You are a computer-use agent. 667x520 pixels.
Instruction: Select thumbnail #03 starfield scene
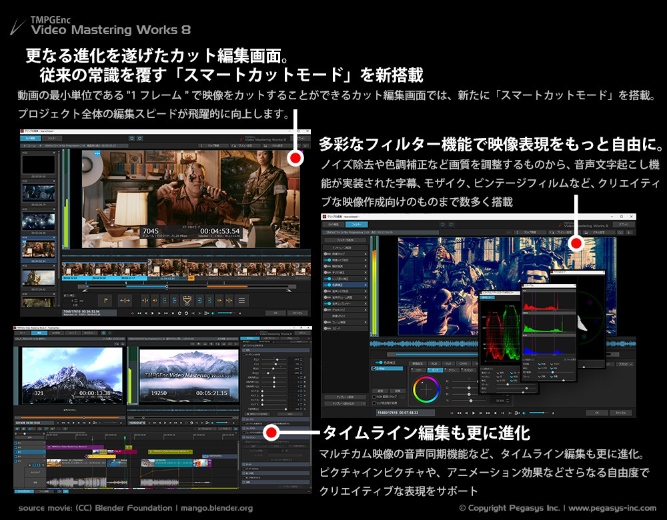point(39,221)
